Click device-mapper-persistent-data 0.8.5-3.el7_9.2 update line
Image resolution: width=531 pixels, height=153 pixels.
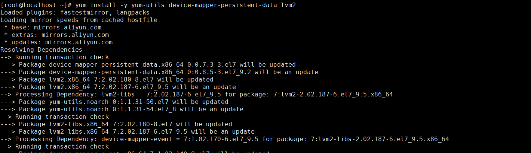pyautogui.click(x=159, y=72)
